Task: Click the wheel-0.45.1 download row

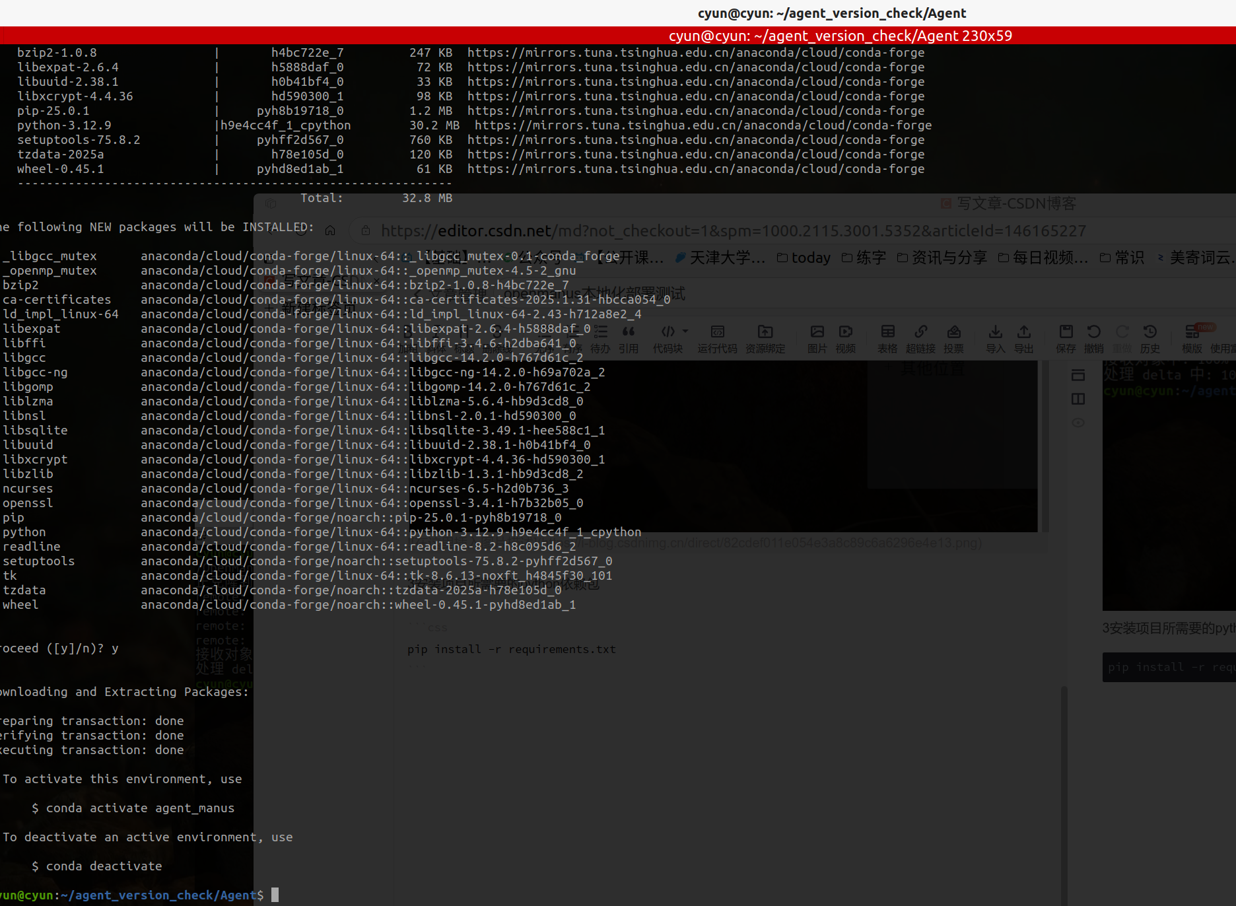Action: (x=471, y=169)
